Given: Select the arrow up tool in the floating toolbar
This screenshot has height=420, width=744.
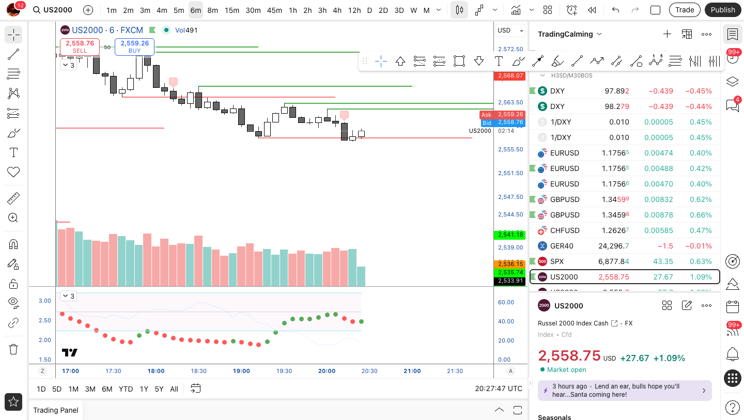Looking at the screenshot, I should point(400,61).
